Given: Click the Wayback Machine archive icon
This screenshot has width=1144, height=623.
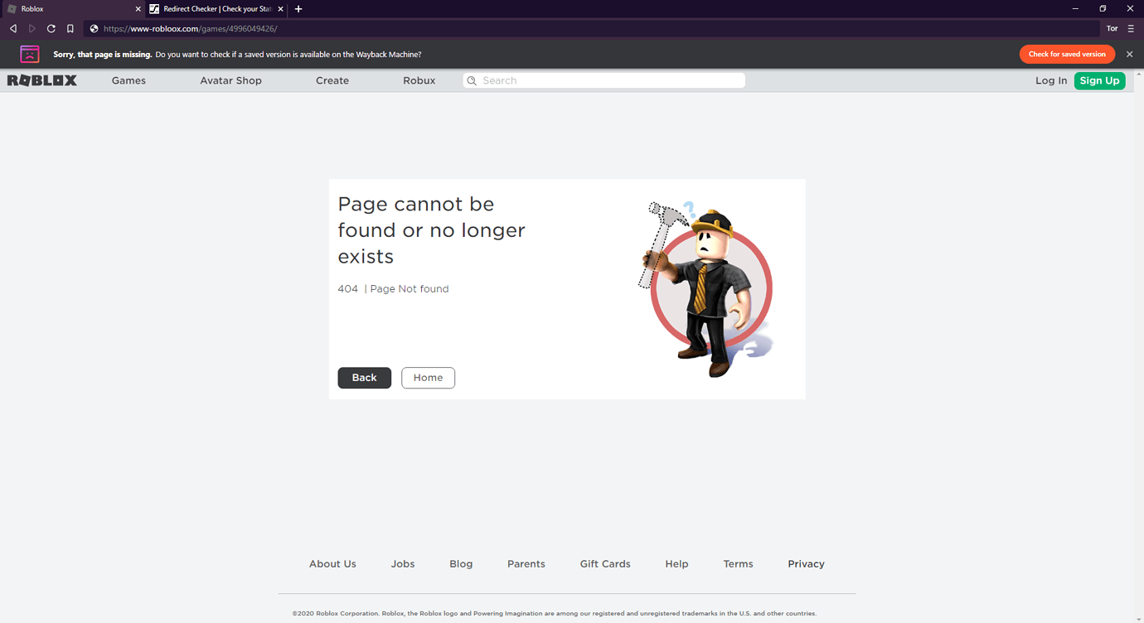Looking at the screenshot, I should tap(29, 53).
